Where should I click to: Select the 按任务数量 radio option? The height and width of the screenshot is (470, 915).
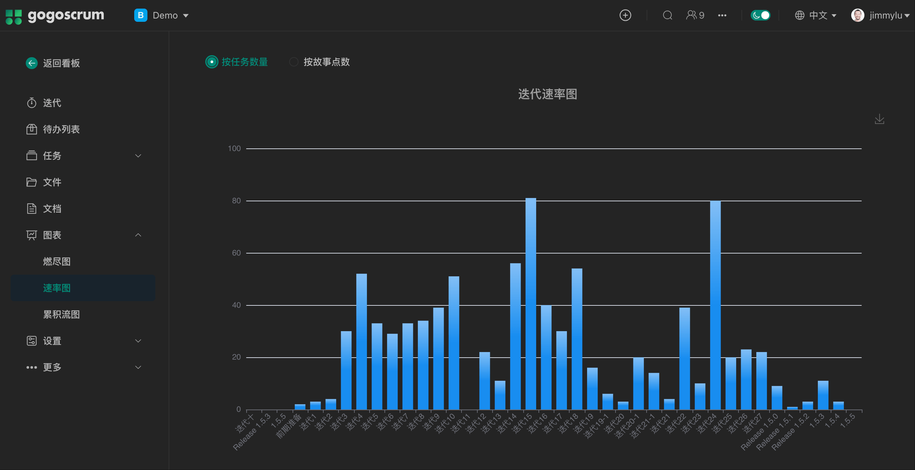[212, 62]
